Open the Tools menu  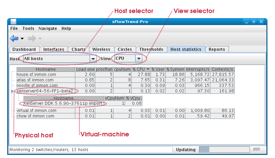click(28, 29)
